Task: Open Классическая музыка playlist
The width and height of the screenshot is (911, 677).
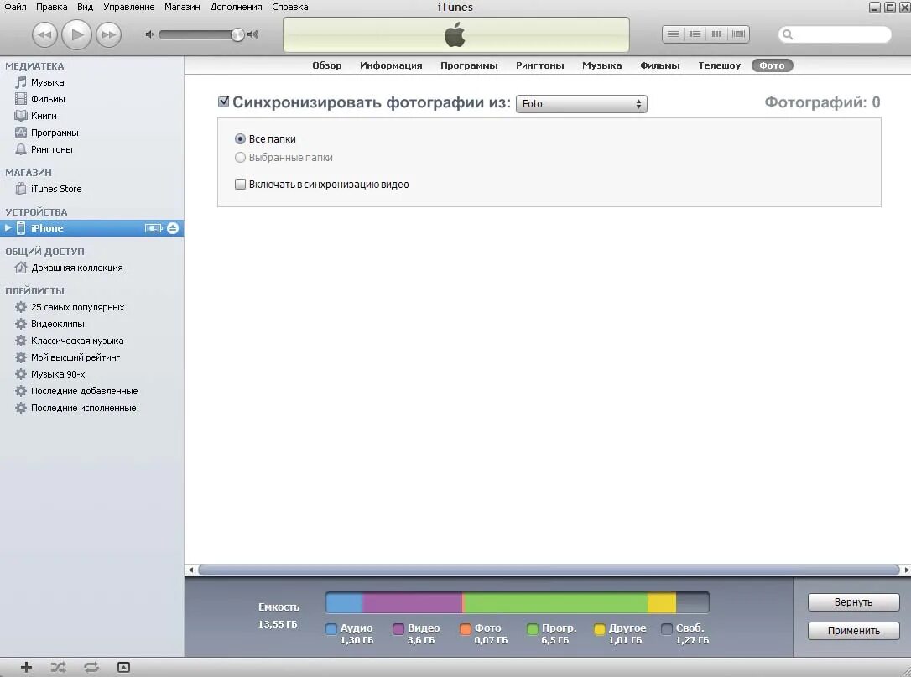Action: [77, 341]
